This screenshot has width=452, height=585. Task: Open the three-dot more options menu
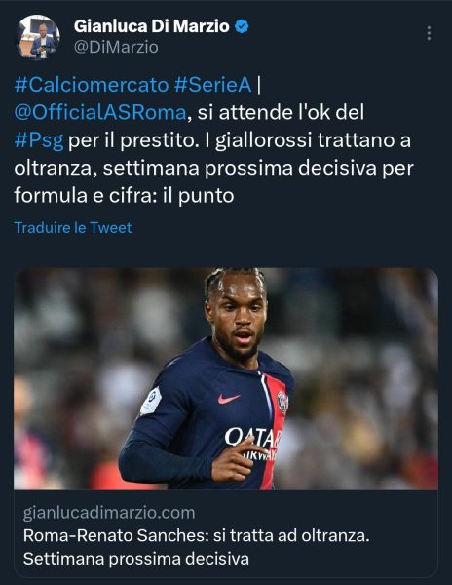coord(429,33)
